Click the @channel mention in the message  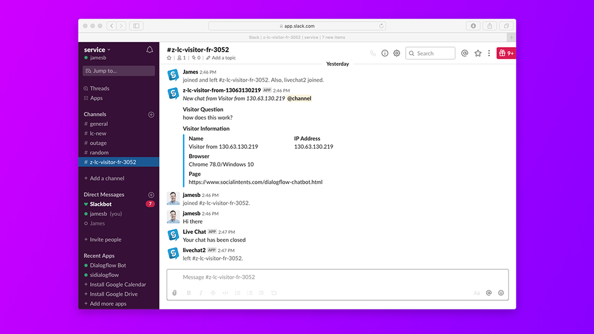(299, 98)
